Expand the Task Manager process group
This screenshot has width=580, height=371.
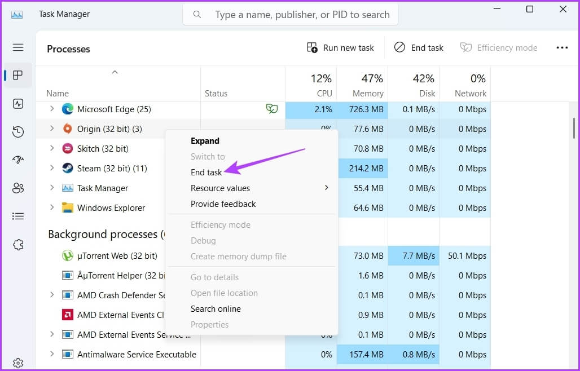pos(52,188)
